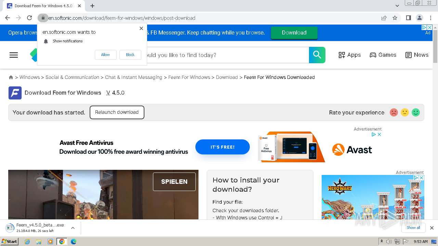Close the Avast banner advertisement
The width and height of the screenshot is (438, 246).
pyautogui.click(x=379, y=135)
